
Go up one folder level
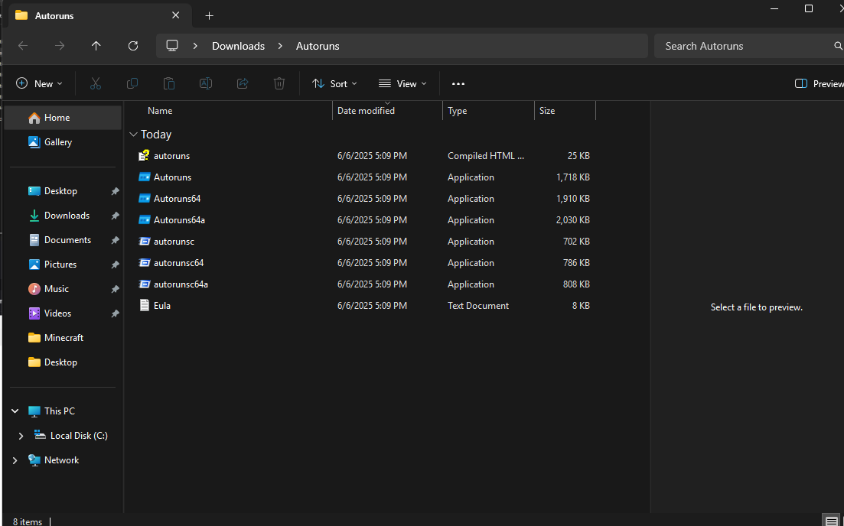[x=96, y=46]
